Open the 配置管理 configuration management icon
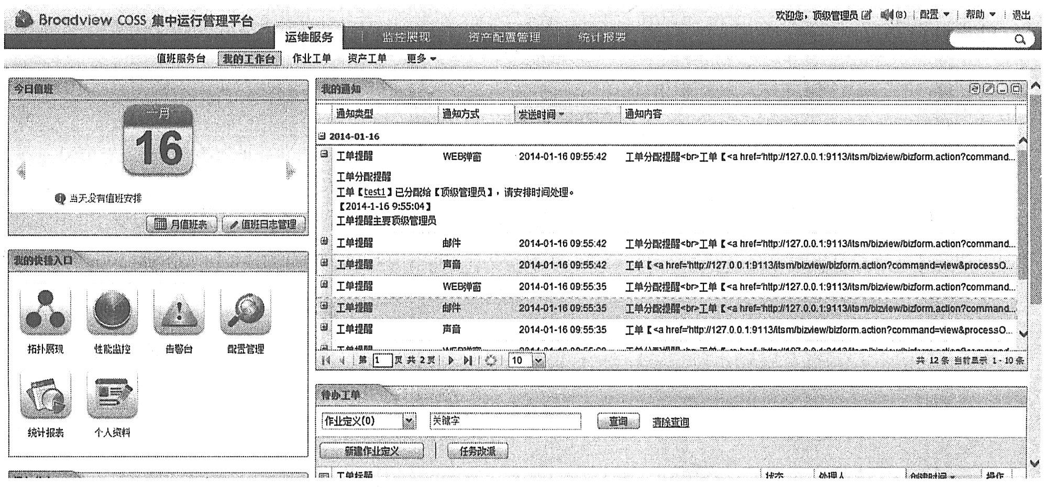This screenshot has height=488, width=1047. click(245, 313)
